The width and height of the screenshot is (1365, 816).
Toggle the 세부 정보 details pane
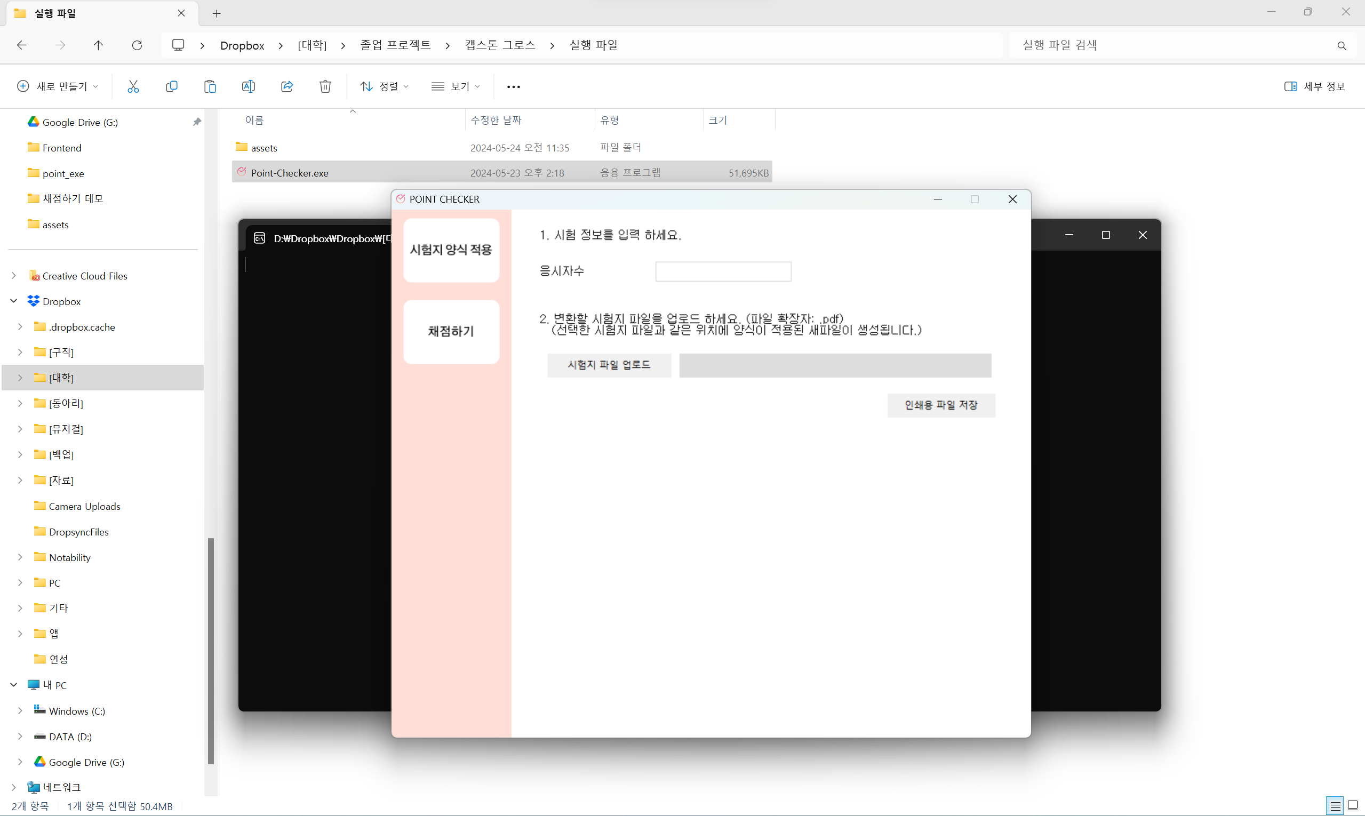pyautogui.click(x=1314, y=86)
